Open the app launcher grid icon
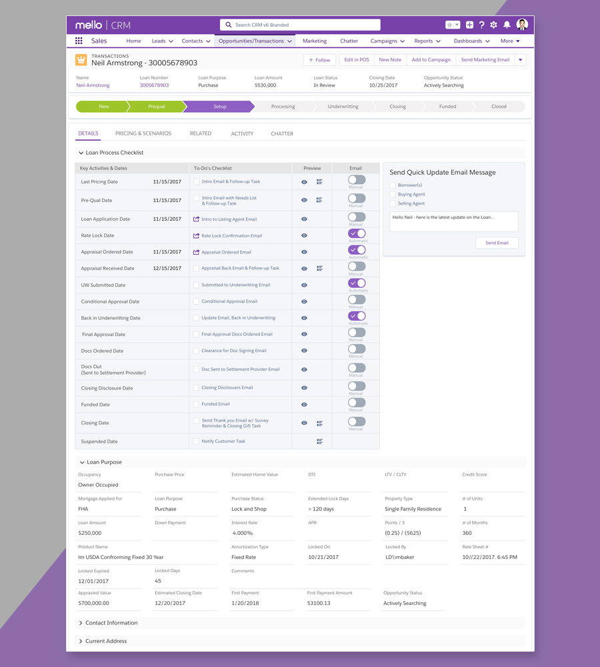Screen dimensions: 600x667 tap(79, 41)
